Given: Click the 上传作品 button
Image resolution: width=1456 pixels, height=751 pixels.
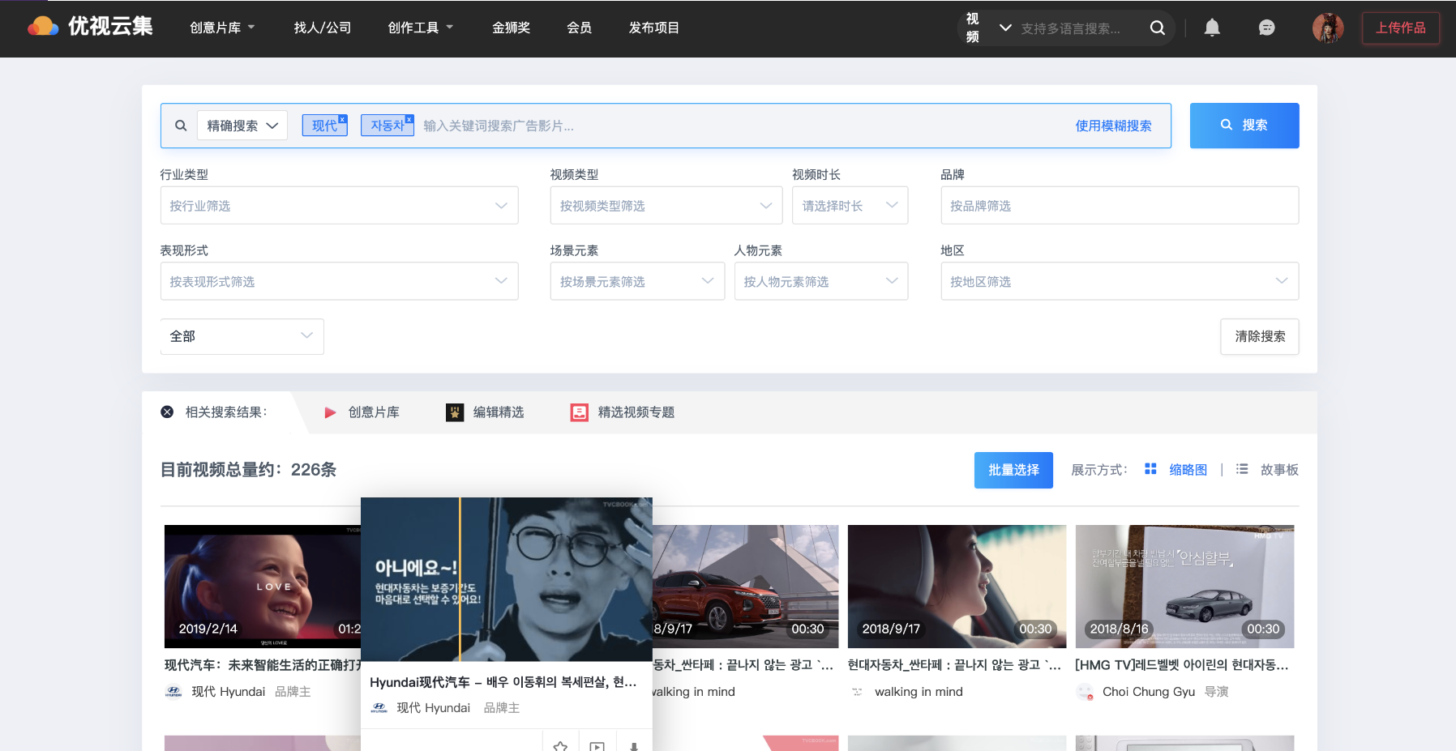Looking at the screenshot, I should pos(1400,28).
